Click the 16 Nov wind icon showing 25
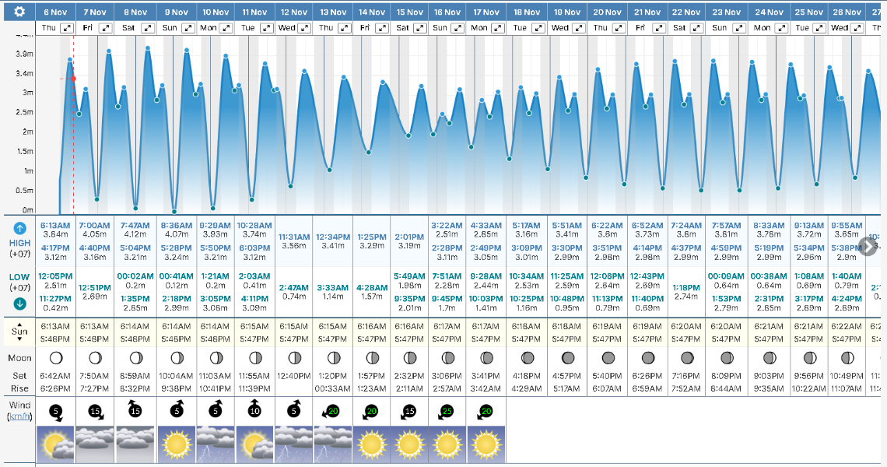Screen dimensions: 887x467 (x=447, y=410)
